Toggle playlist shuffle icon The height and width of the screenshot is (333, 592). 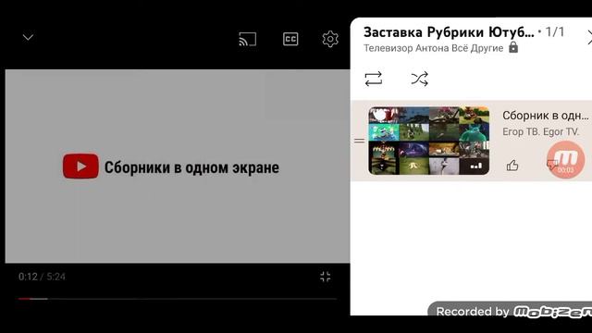point(419,79)
